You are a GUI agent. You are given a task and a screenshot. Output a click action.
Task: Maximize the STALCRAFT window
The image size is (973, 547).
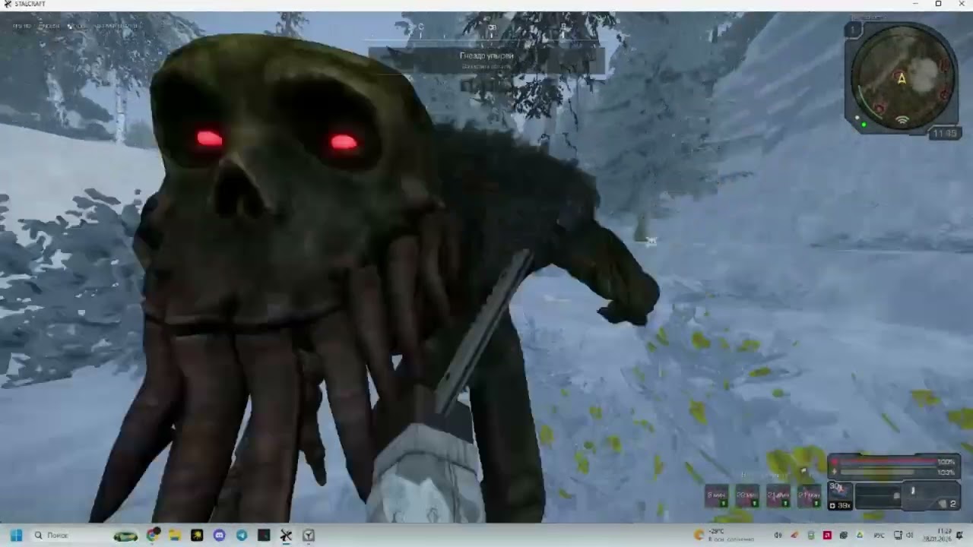point(938,4)
